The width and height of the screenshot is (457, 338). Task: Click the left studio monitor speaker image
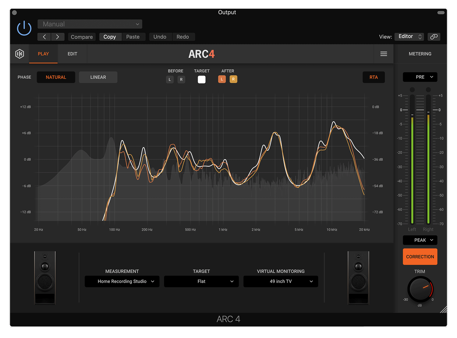point(44,278)
